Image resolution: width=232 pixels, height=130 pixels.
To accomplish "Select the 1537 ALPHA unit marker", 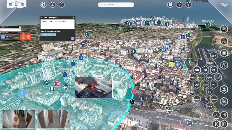I will point(87,34).
